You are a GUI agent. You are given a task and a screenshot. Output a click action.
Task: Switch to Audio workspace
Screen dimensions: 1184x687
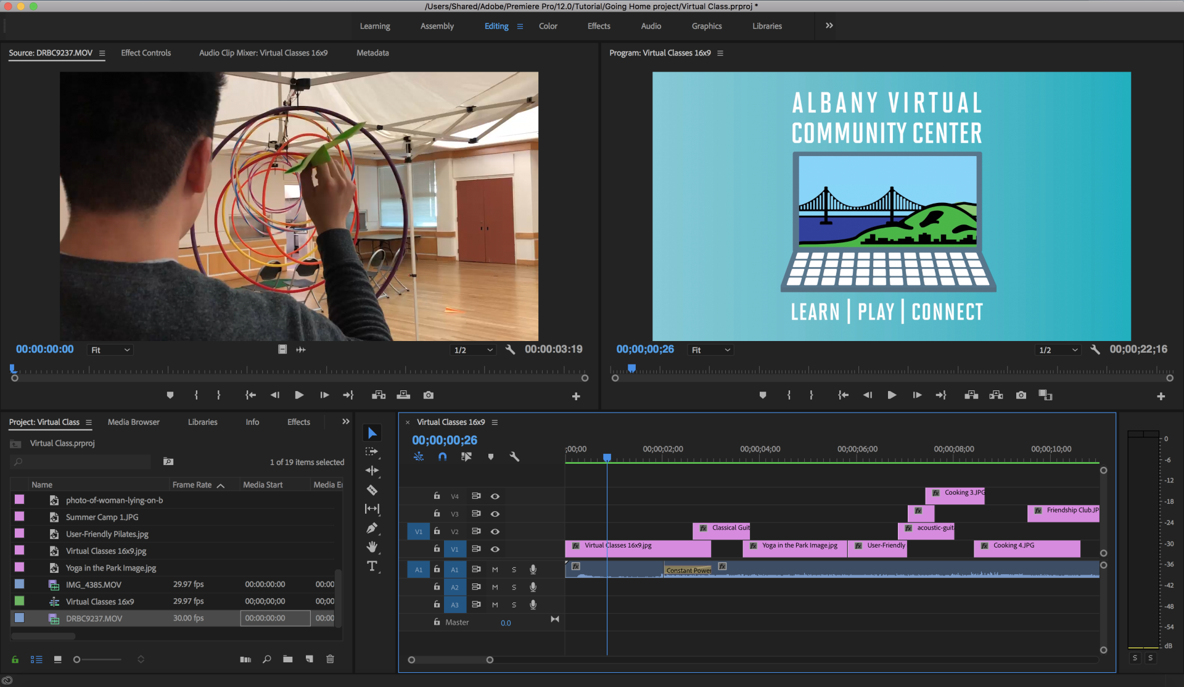coord(651,26)
